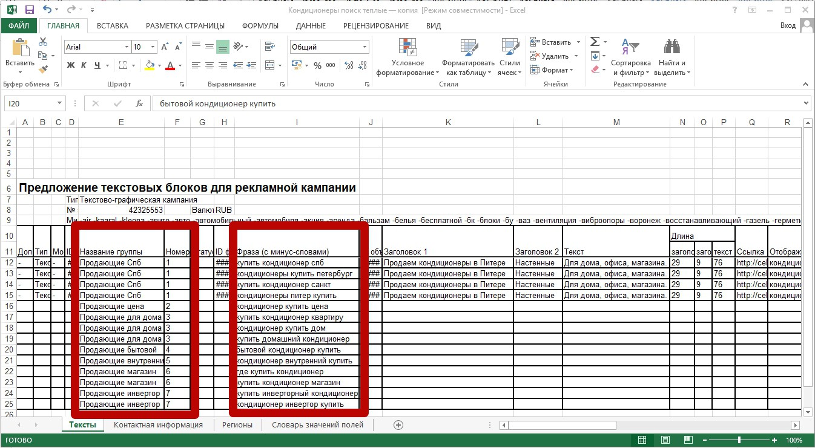Image resolution: width=815 pixels, height=448 pixels.
Task: Click the text orientation icon
Action: click(238, 47)
